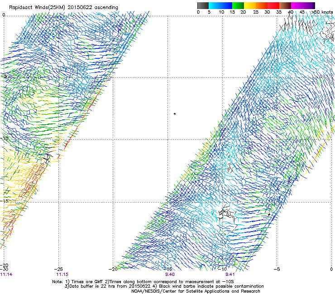Click the latitude axis label "-10" on the left edge
The width and height of the screenshot is (335, 294).
[x=4, y=138]
